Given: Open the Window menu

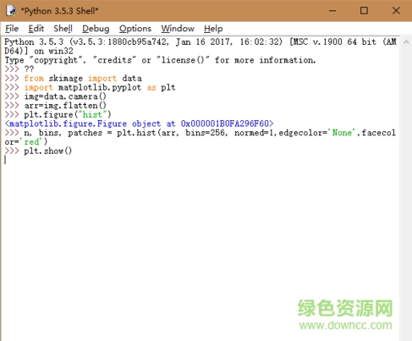Looking at the screenshot, I should (x=178, y=29).
